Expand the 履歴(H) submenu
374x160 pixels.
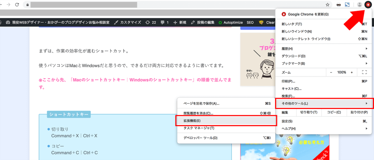(x=324, y=48)
